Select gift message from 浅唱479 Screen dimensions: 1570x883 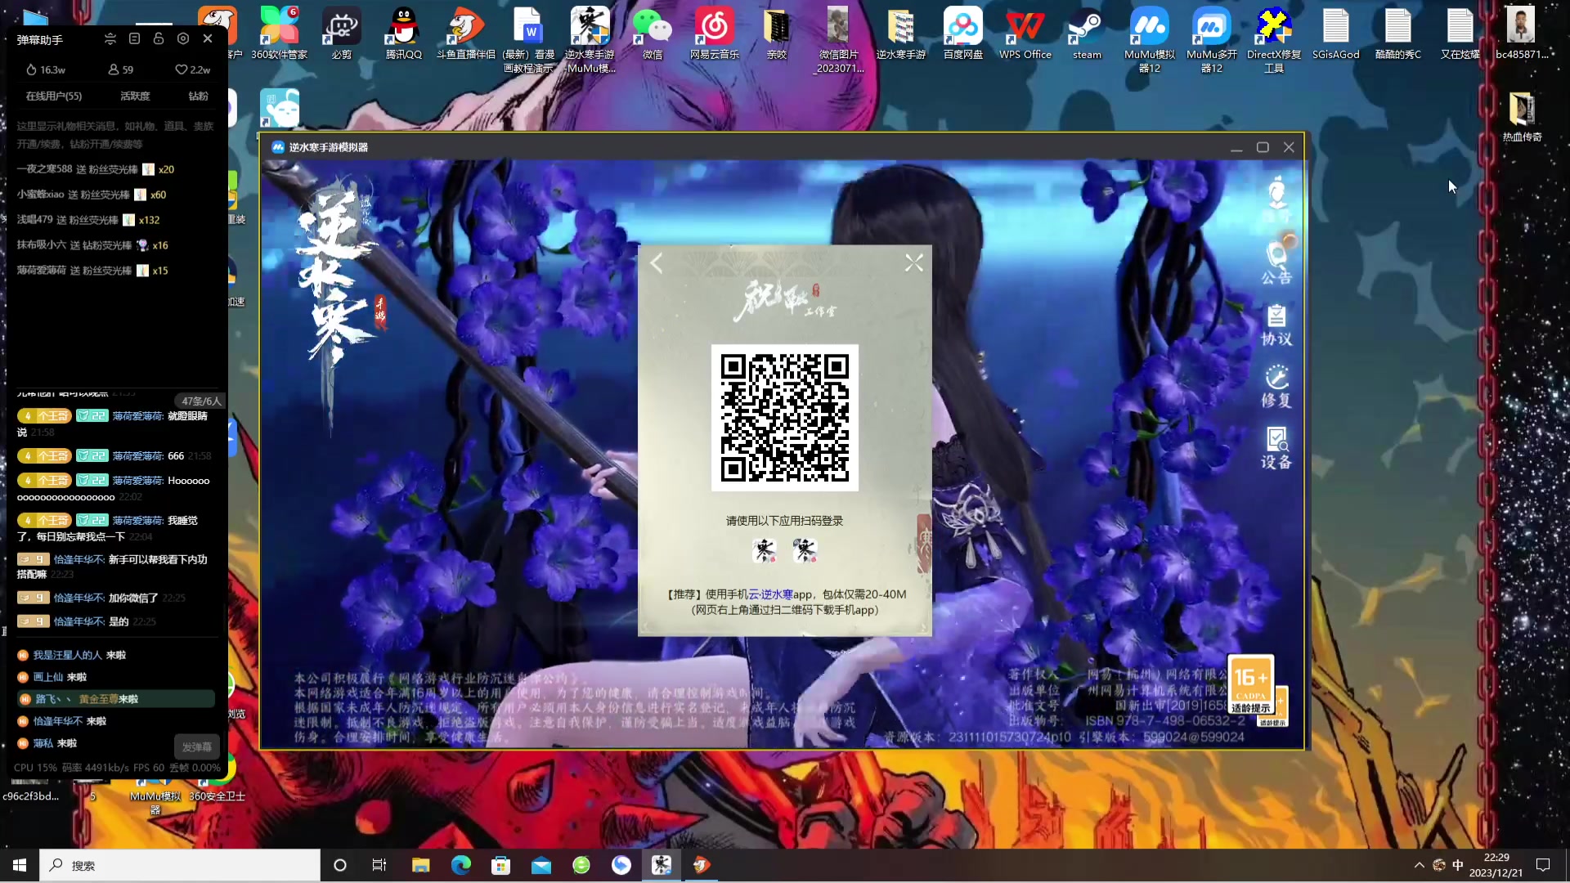[88, 220]
